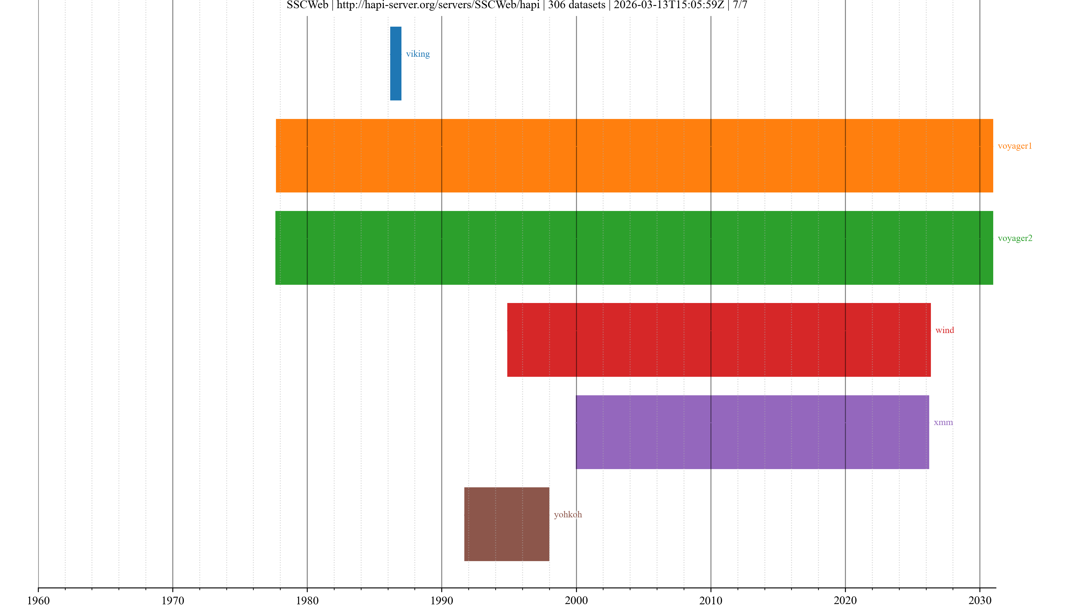
Task: Click the xmm dataset label
Action: click(x=943, y=422)
